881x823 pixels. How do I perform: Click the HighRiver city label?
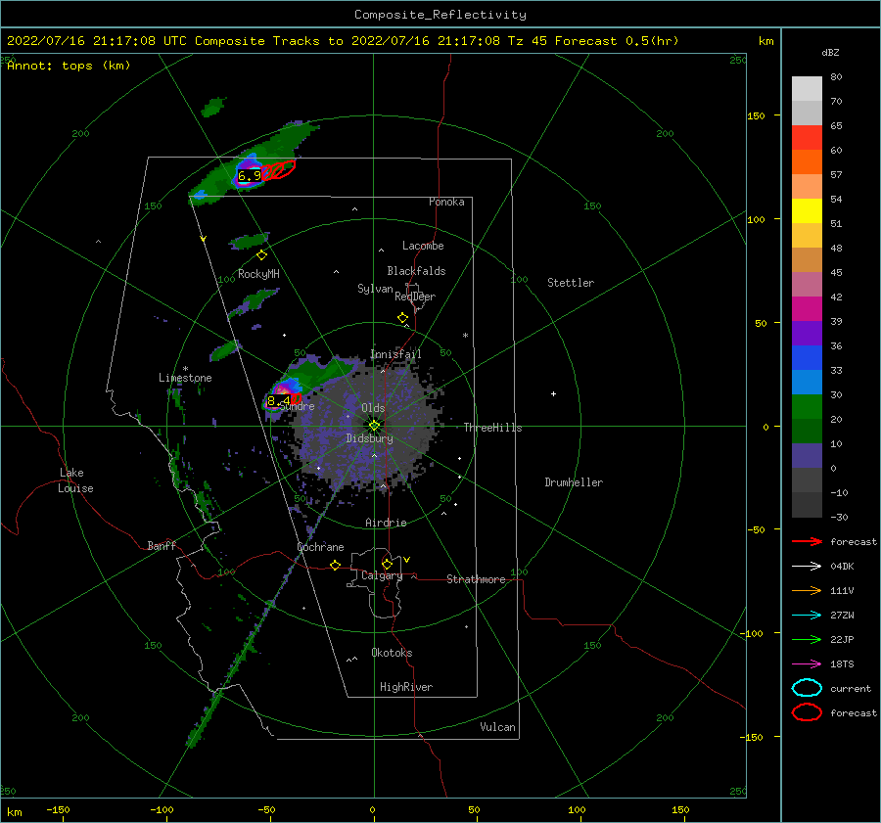point(406,687)
